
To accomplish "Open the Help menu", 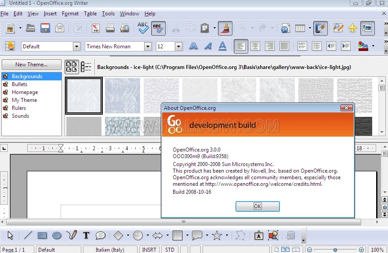I will 150,14.
